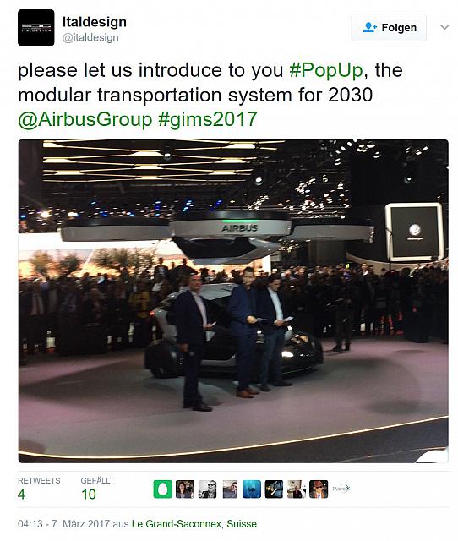Open the Airbus Pop.Up tweet photo
This screenshot has width=458, height=541.
(233, 301)
